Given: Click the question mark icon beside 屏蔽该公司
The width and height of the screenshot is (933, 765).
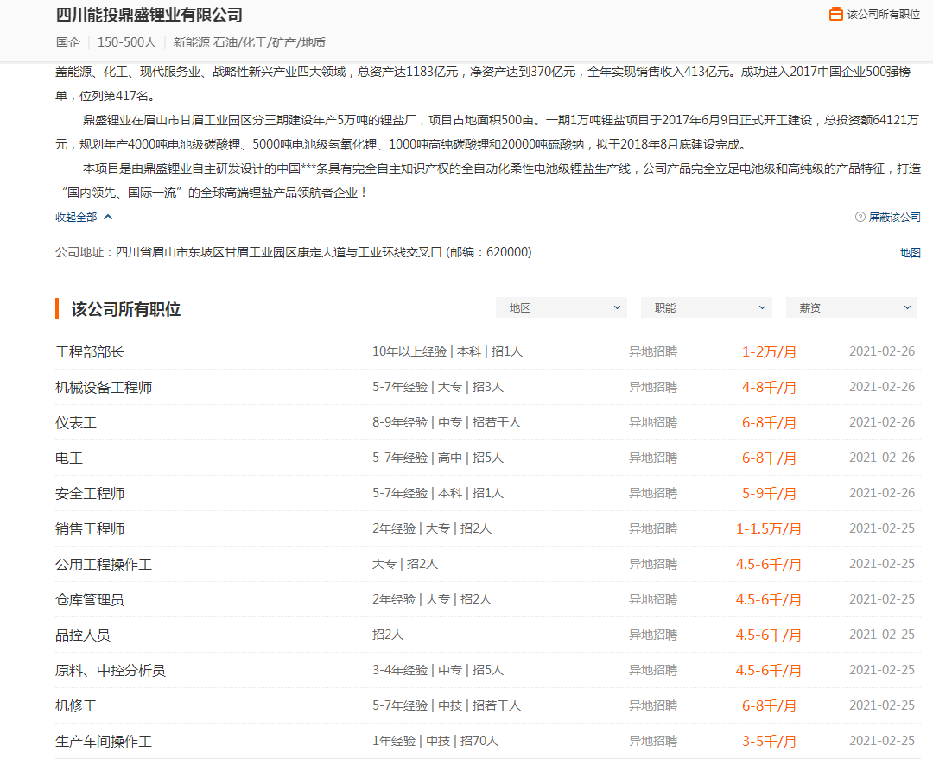Looking at the screenshot, I should click(x=860, y=217).
